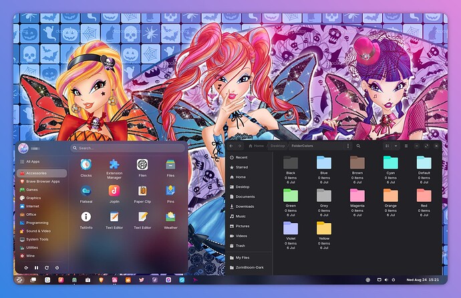Select the Games category

(41, 190)
